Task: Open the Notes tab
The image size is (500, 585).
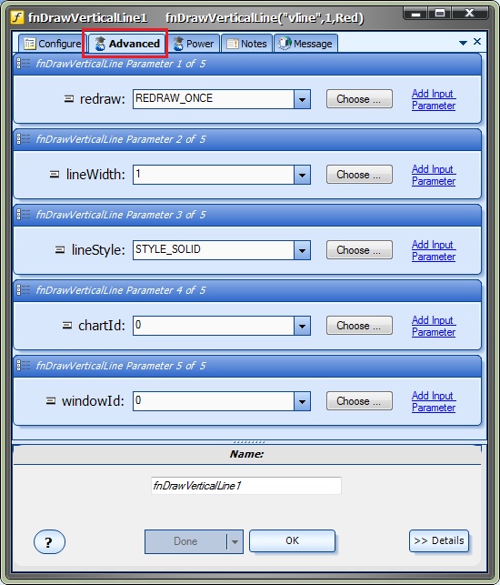Action: pos(247,44)
